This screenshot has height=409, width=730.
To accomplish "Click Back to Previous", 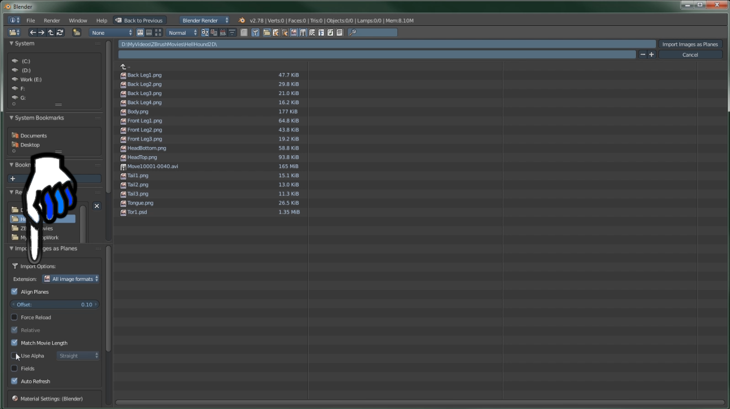I will [x=139, y=20].
